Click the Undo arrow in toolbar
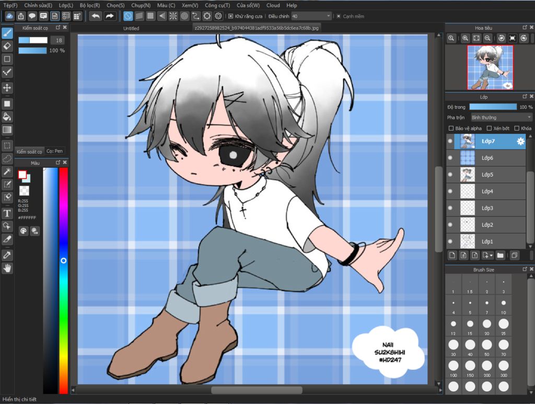 pyautogui.click(x=96, y=16)
